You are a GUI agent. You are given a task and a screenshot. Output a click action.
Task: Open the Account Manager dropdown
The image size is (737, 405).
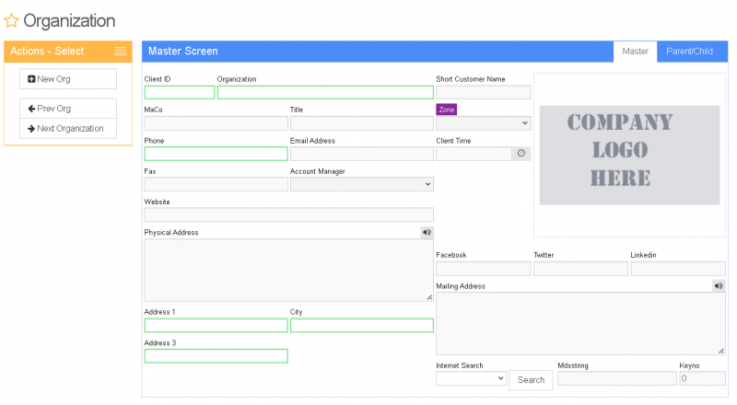coord(361,184)
